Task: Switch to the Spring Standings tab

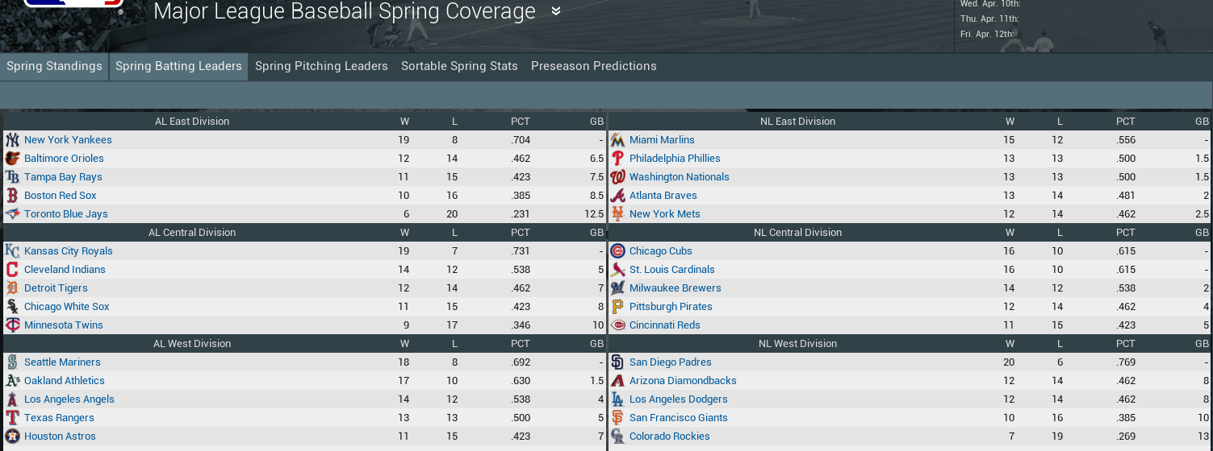Action: 54,66
